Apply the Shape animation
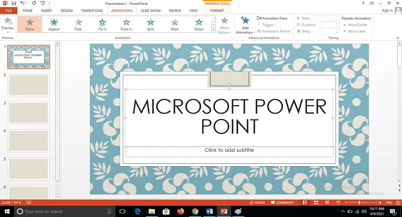This screenshot has height=217, width=402. click(199, 25)
